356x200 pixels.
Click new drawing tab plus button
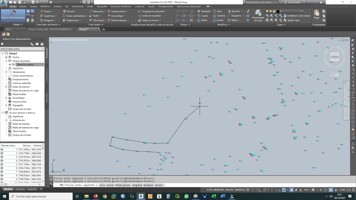pyautogui.click(x=103, y=29)
